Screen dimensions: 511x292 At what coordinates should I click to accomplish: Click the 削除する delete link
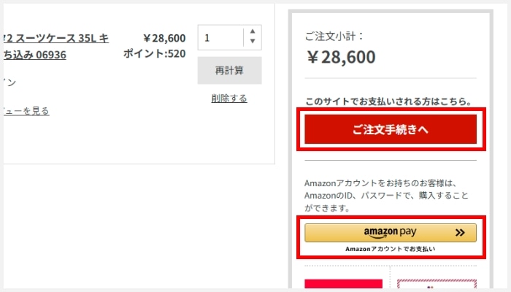229,98
